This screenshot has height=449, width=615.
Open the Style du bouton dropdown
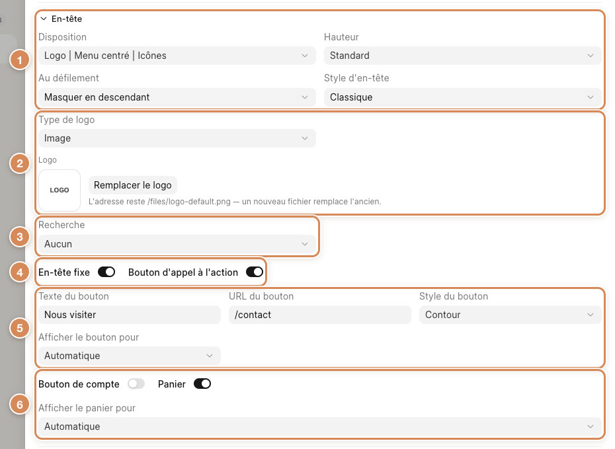[x=511, y=315]
